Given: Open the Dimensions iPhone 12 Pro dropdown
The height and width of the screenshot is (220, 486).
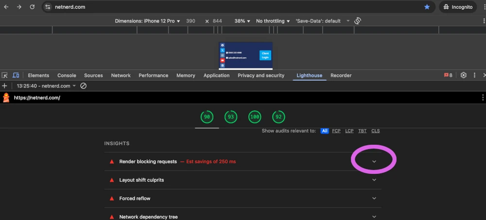Looking at the screenshot, I should [x=147, y=21].
